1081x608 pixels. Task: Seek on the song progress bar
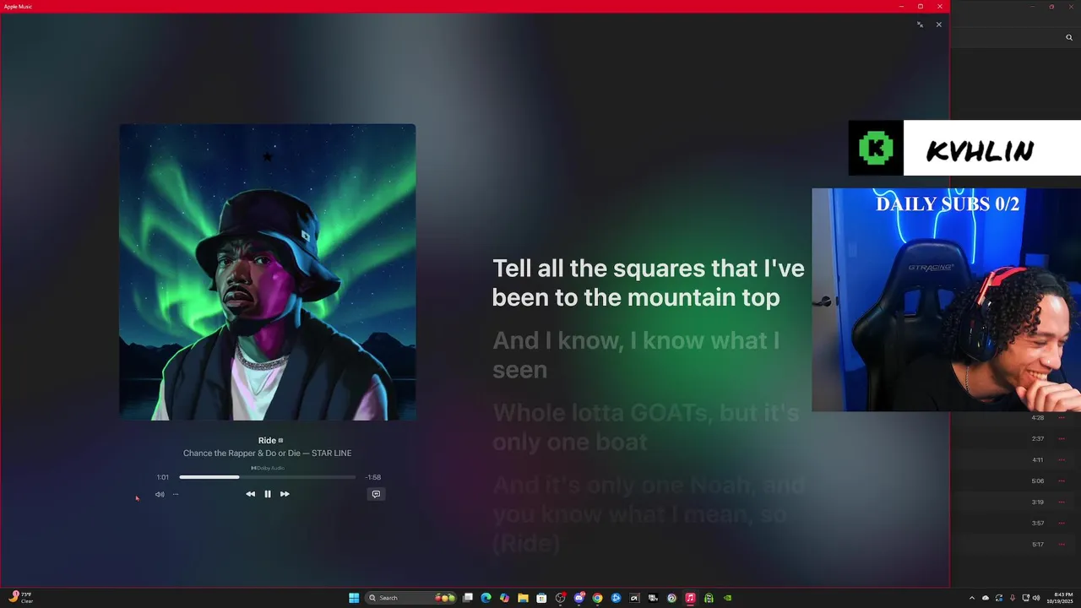267,477
